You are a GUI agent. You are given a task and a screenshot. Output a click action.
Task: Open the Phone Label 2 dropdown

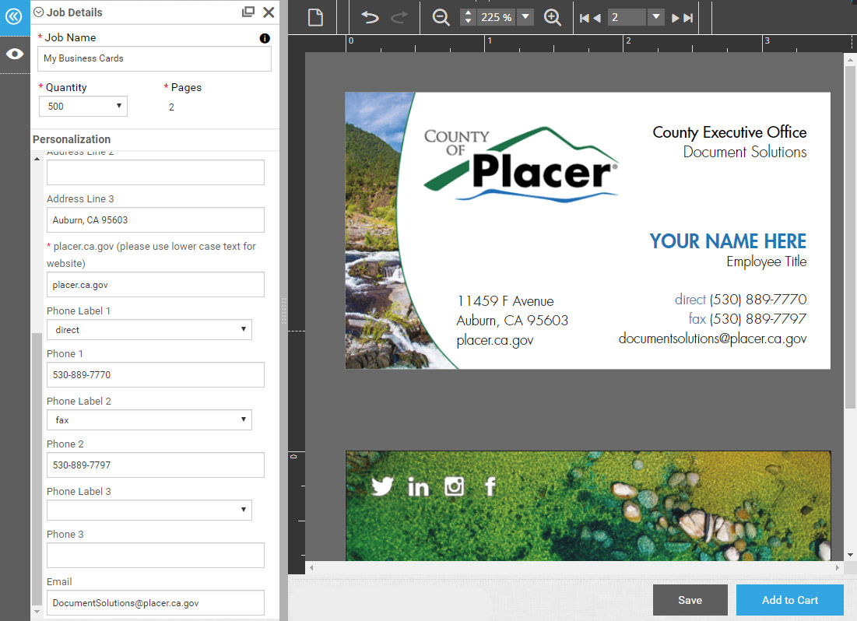(x=149, y=419)
